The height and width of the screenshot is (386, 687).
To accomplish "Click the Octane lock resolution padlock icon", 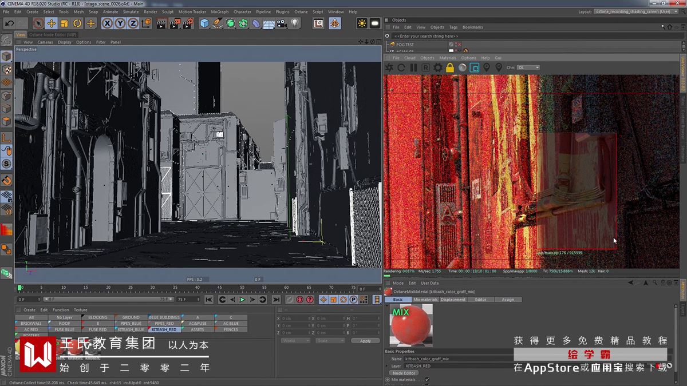I will click(450, 67).
